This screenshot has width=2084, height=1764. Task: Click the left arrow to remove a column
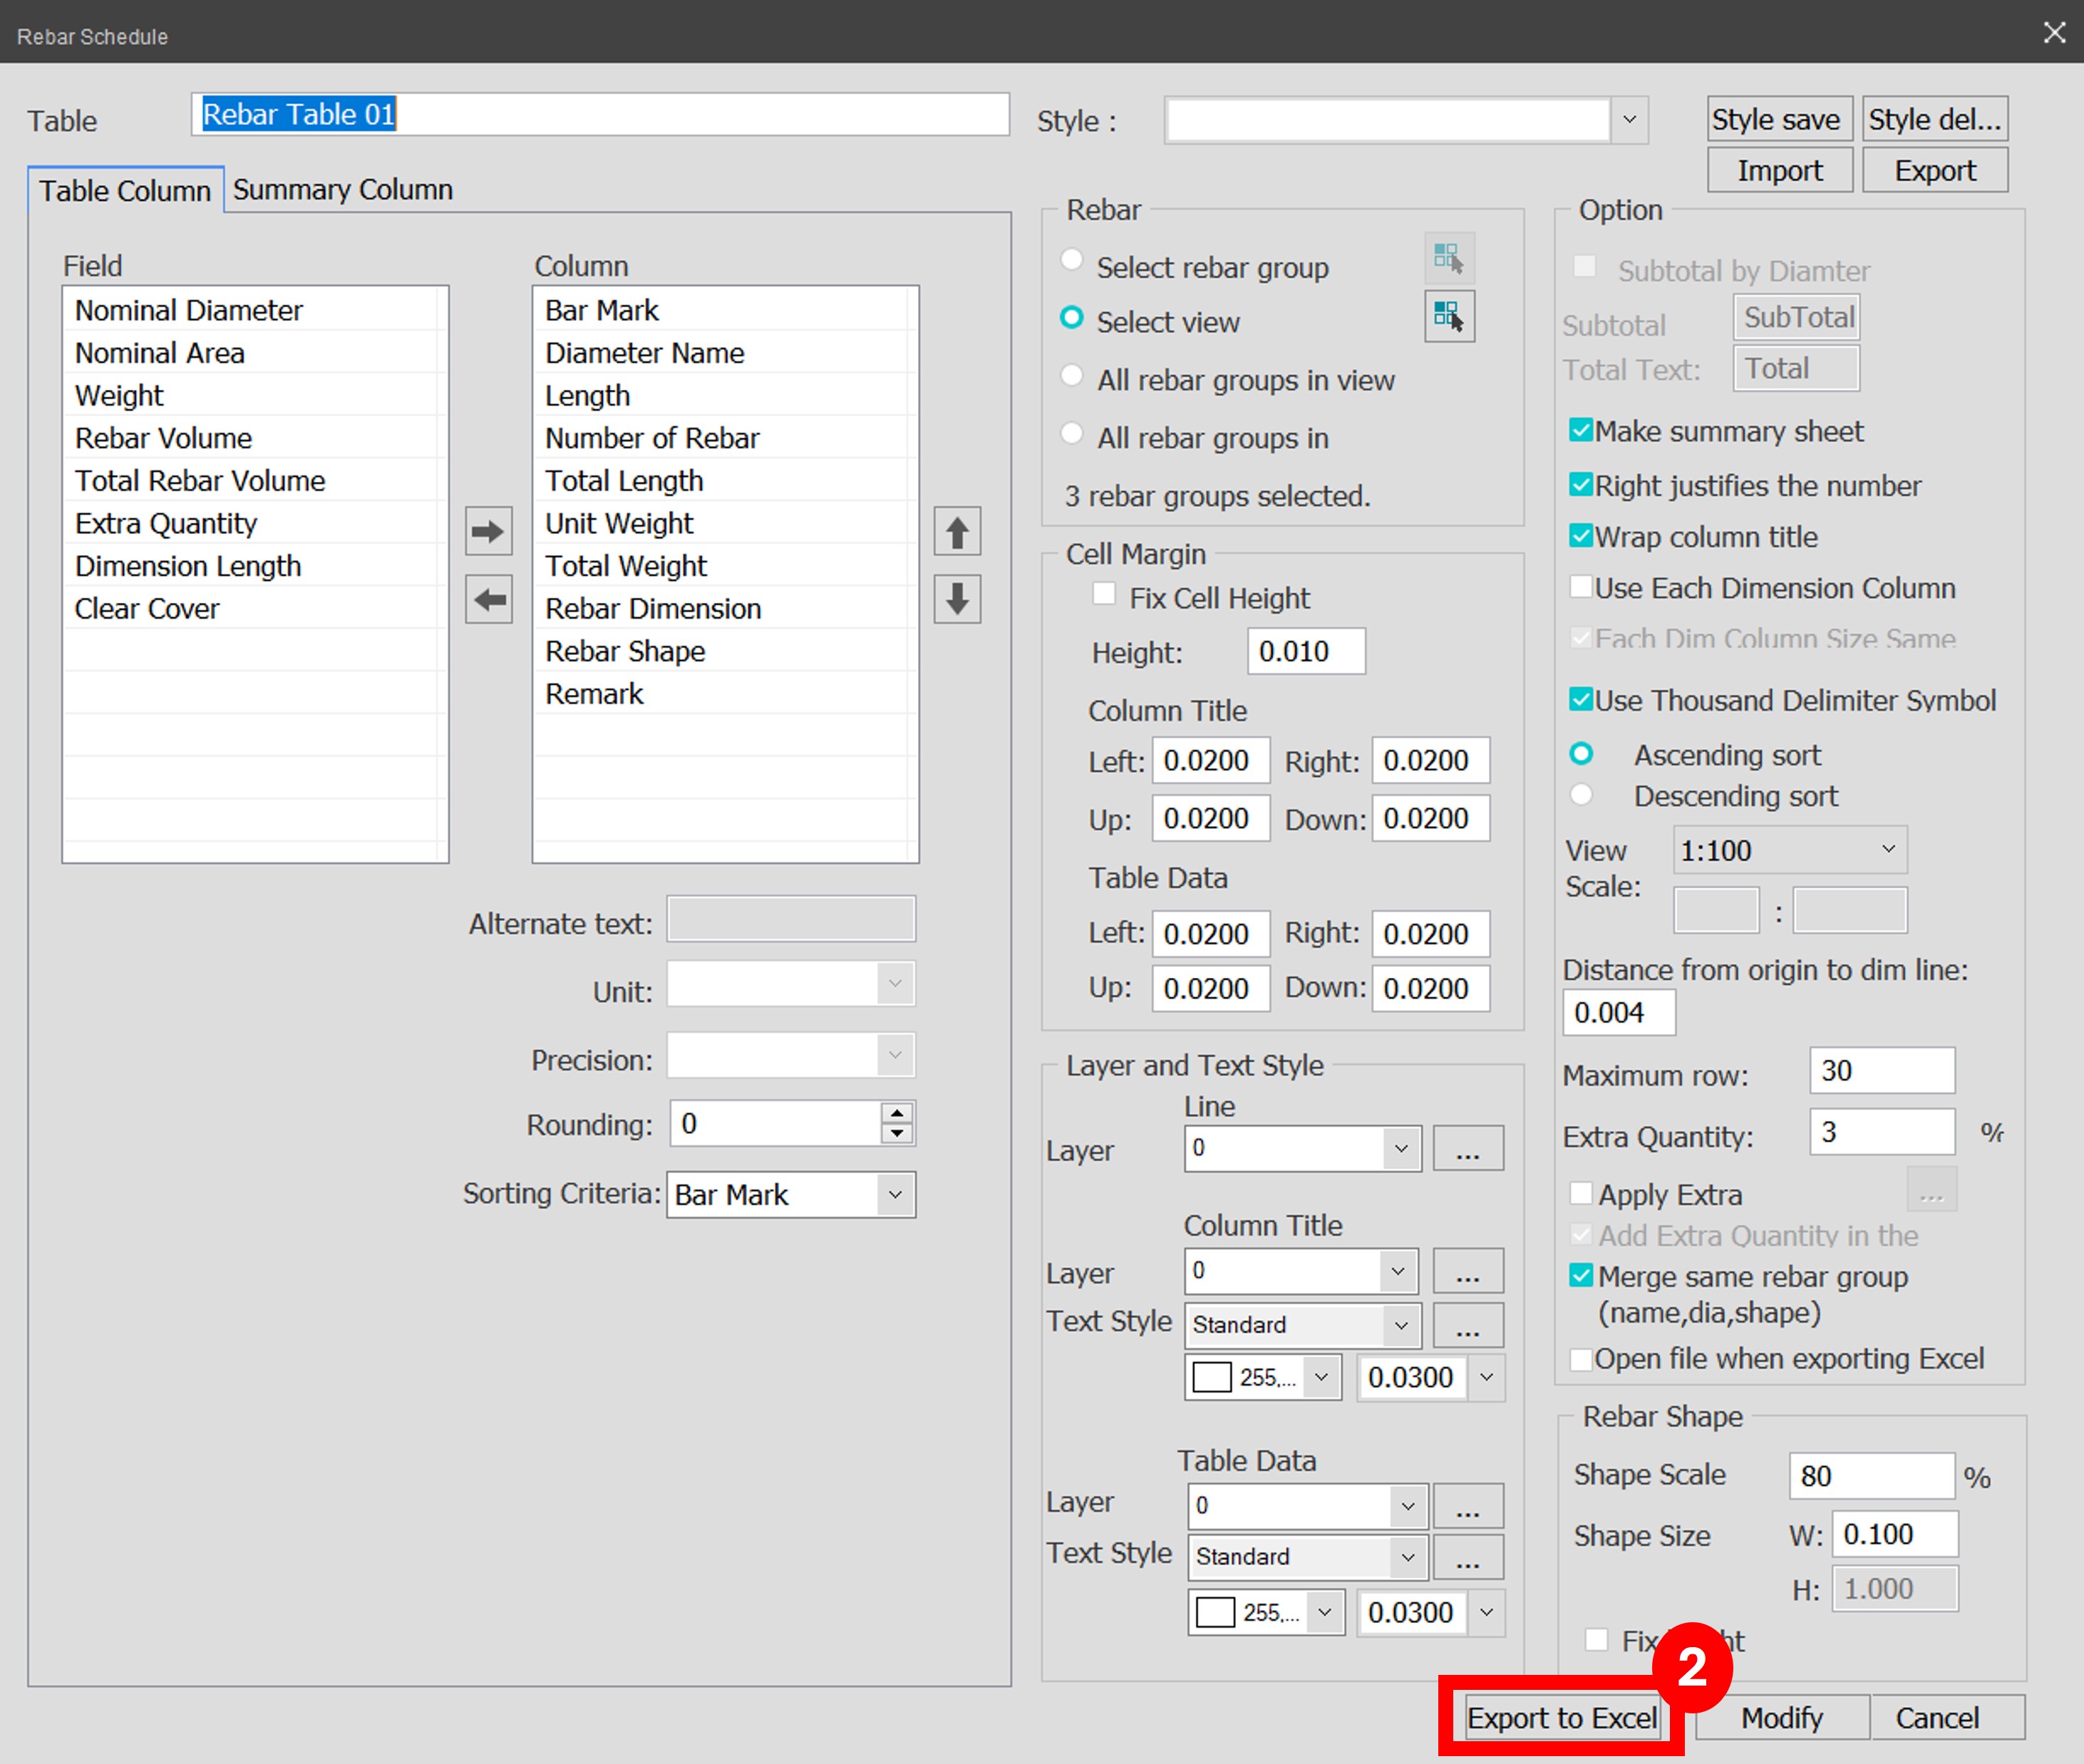point(488,599)
